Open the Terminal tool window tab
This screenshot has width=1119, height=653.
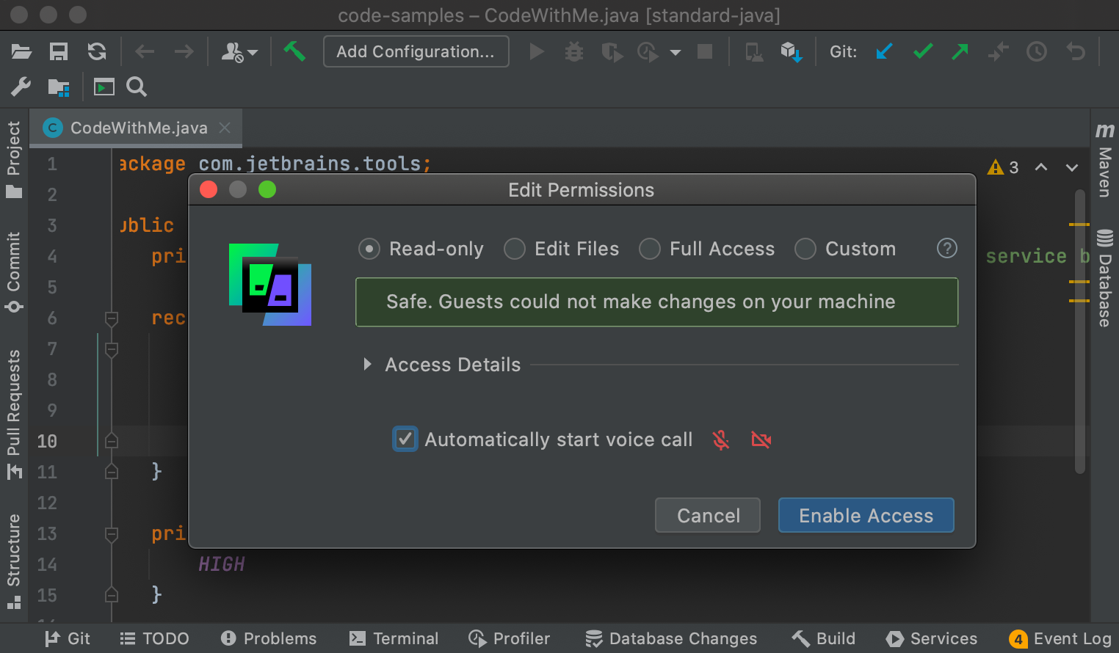click(x=394, y=638)
